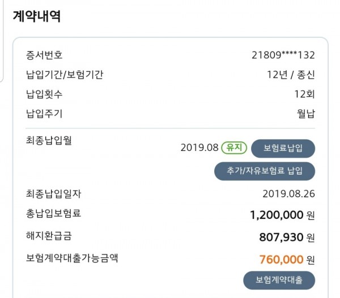
Task: Select the 12년 / 종신 value
Action: (x=291, y=75)
